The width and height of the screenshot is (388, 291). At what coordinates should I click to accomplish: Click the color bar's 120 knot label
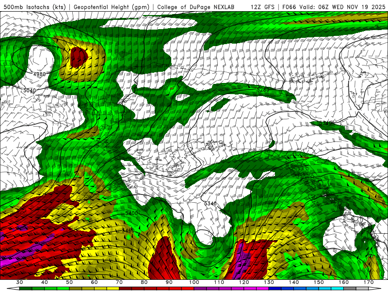point(244,282)
